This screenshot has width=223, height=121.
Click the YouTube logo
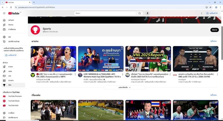[x=14, y=13]
